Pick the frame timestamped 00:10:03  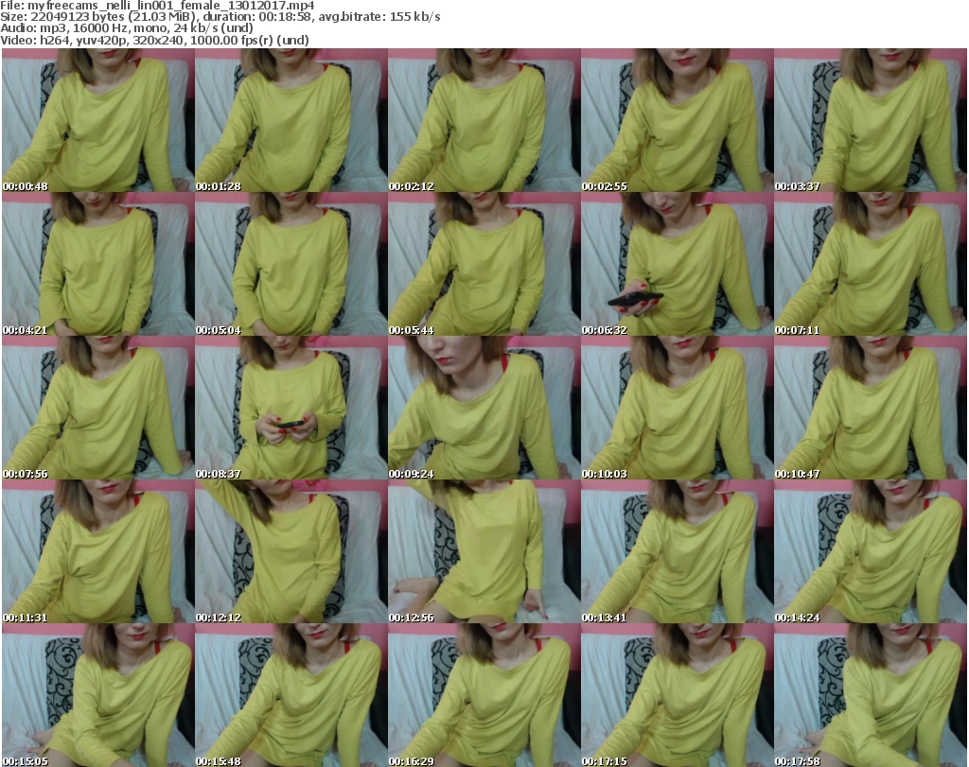(678, 409)
